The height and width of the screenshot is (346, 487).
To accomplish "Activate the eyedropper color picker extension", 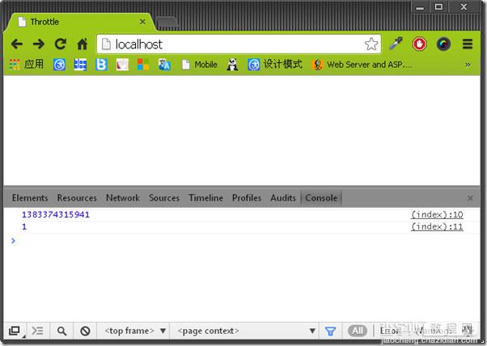I will pyautogui.click(x=396, y=44).
